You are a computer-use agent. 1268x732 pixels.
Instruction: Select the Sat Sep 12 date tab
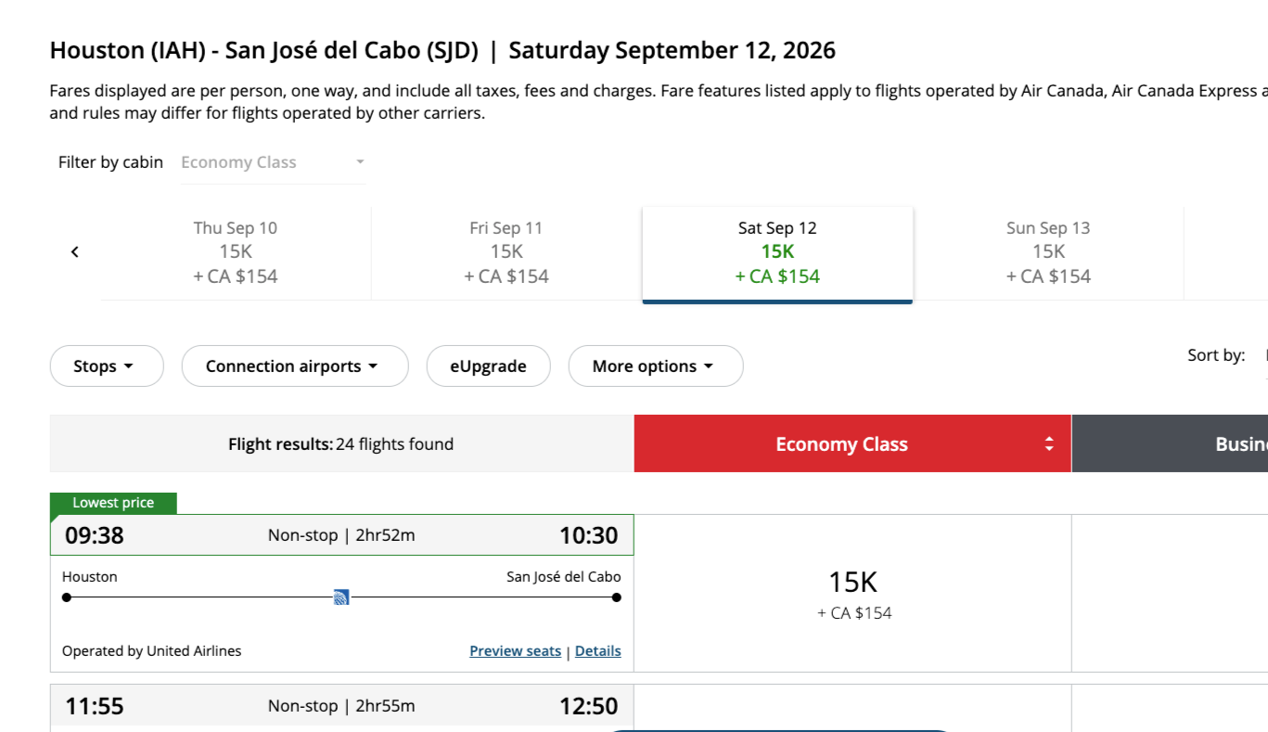pos(777,251)
